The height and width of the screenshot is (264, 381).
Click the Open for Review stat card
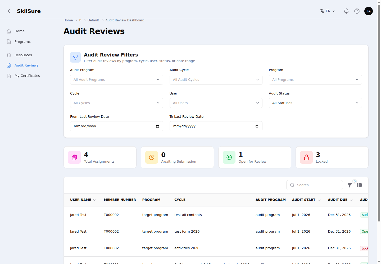click(255, 157)
